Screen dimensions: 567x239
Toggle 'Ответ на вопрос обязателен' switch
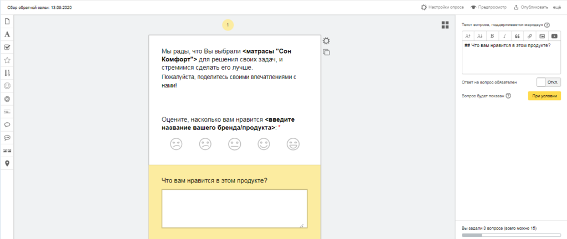(549, 82)
